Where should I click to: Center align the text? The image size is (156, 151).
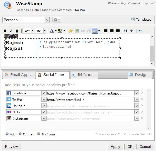pos(112,31)
